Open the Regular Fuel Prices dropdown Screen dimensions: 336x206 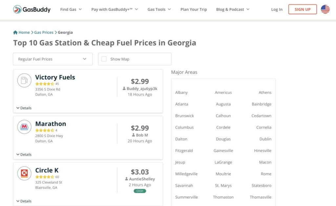53,59
